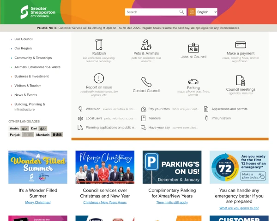Click the Pets & Animals heading text
Viewport: 277px width, 221px height.
click(146, 53)
